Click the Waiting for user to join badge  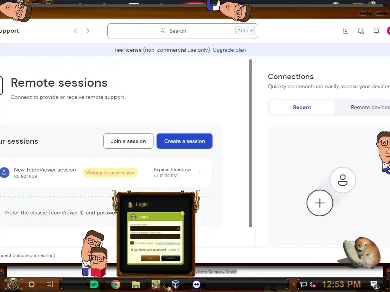click(x=110, y=173)
